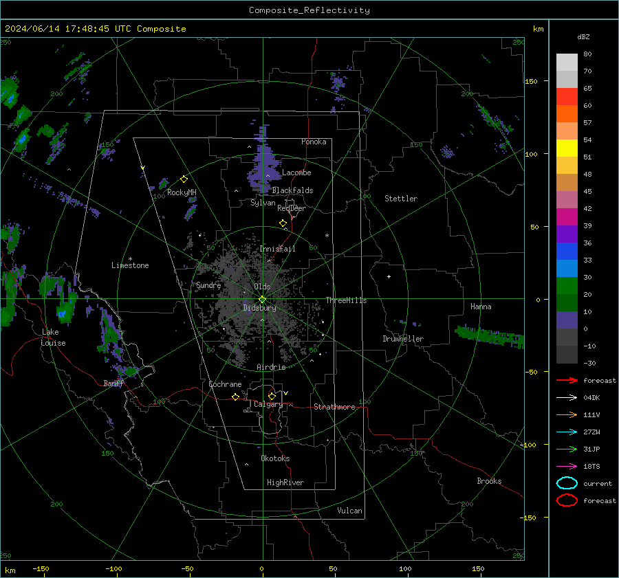Click the Sylvan label on map
The height and width of the screenshot is (578, 619).
263,203
